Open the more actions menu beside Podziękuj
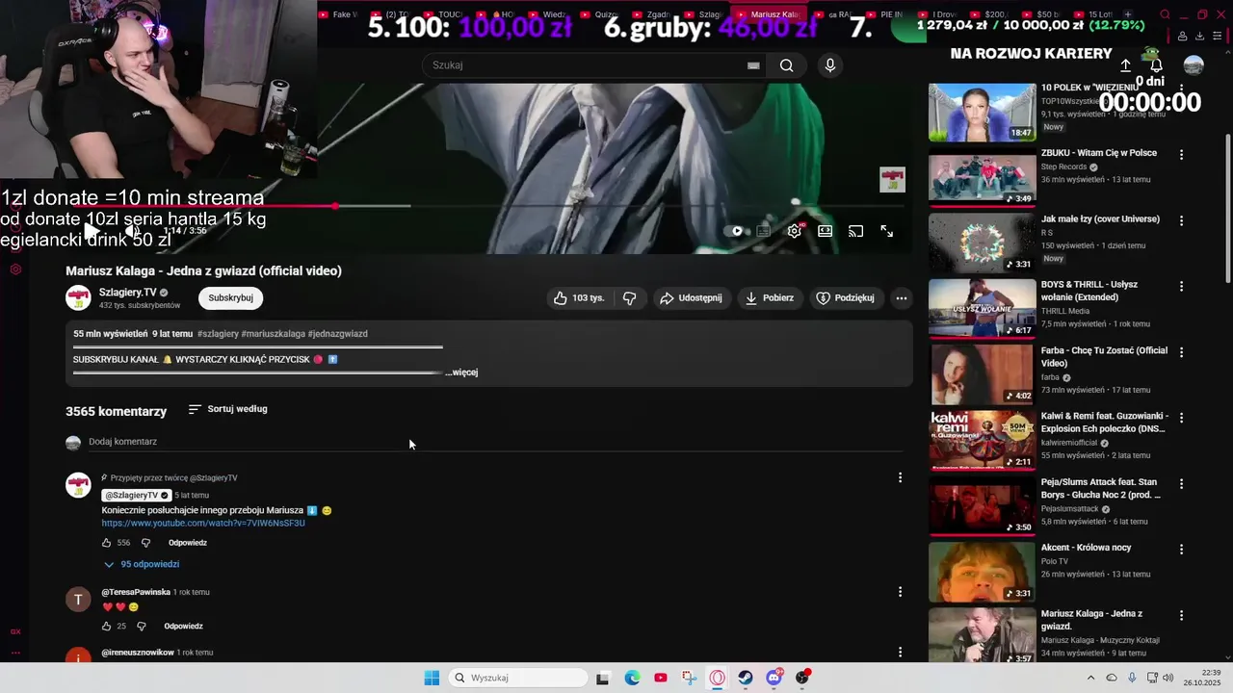This screenshot has height=693, width=1233. coord(902,298)
